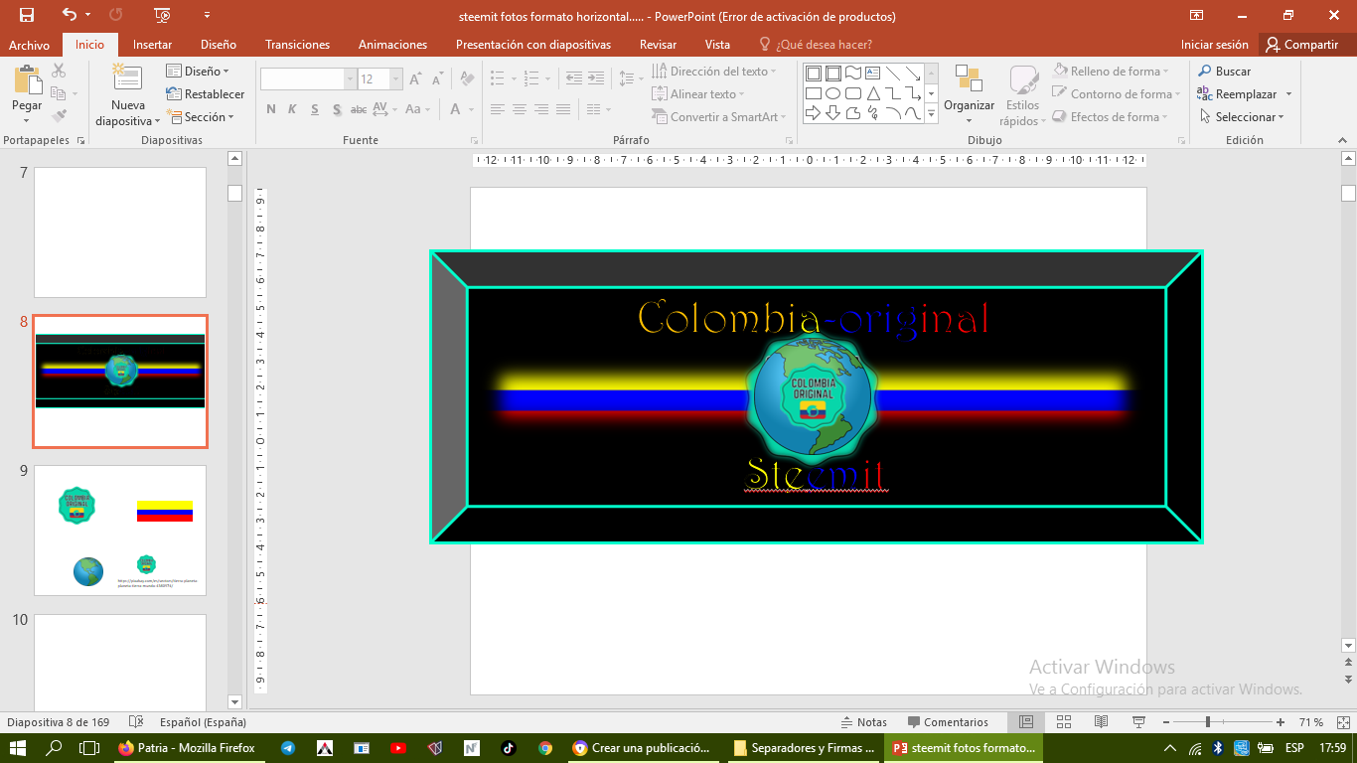Click the Restablecer button

[205, 93]
